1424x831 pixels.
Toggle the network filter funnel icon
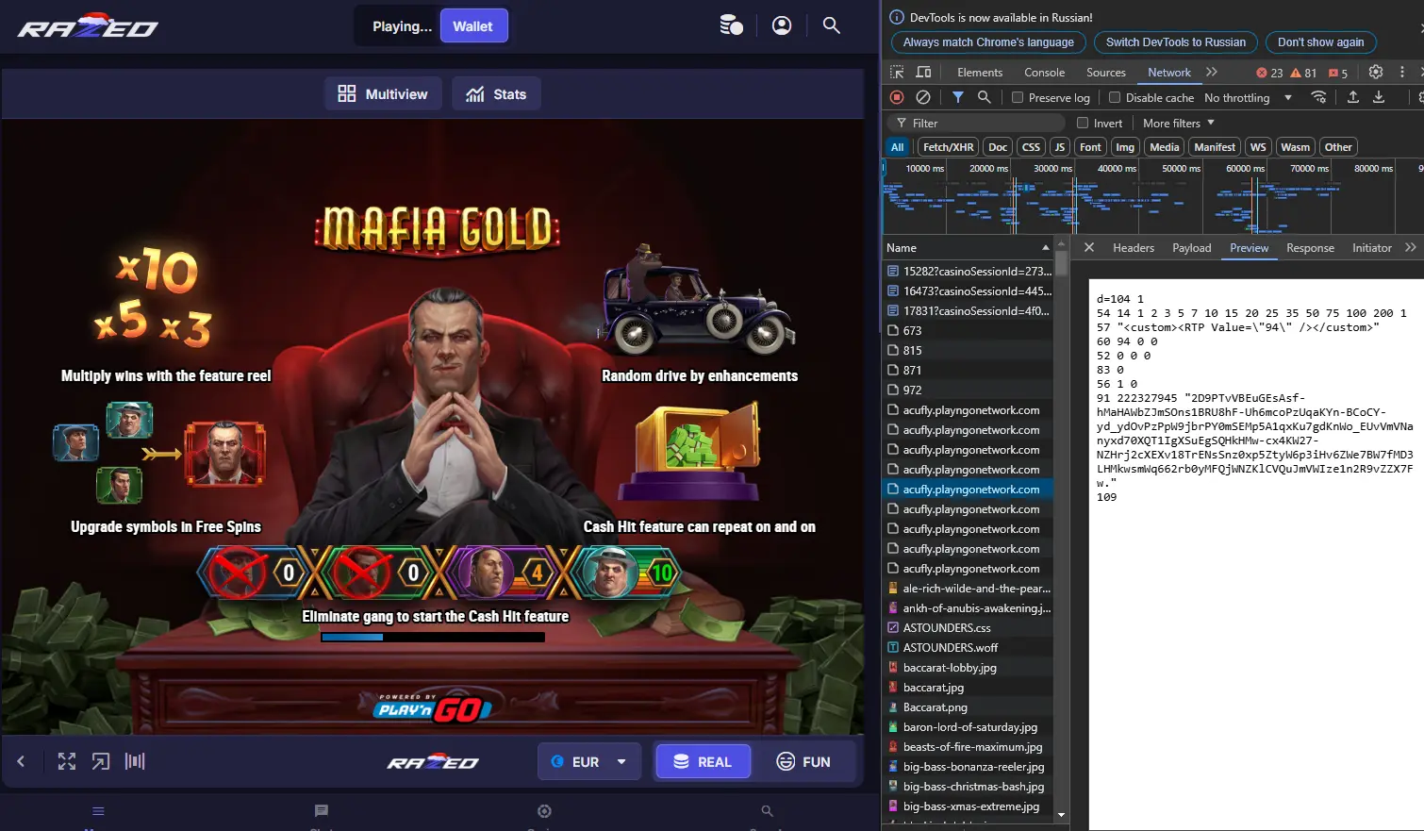coord(958,97)
